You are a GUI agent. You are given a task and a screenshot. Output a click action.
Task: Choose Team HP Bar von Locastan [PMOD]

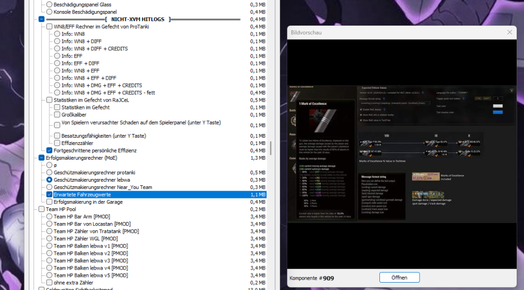[x=49, y=224]
